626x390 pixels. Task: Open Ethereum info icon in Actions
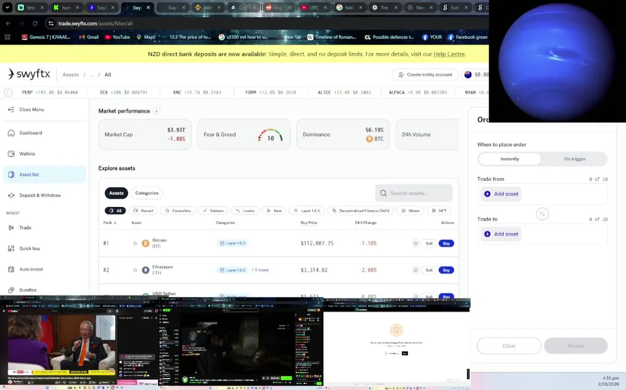(416, 270)
